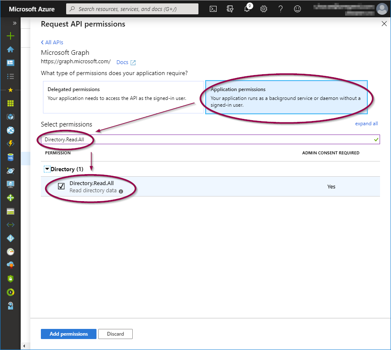The height and width of the screenshot is (350, 391).
Task: Open the Help question mark
Action: pyautogui.click(x=281, y=9)
